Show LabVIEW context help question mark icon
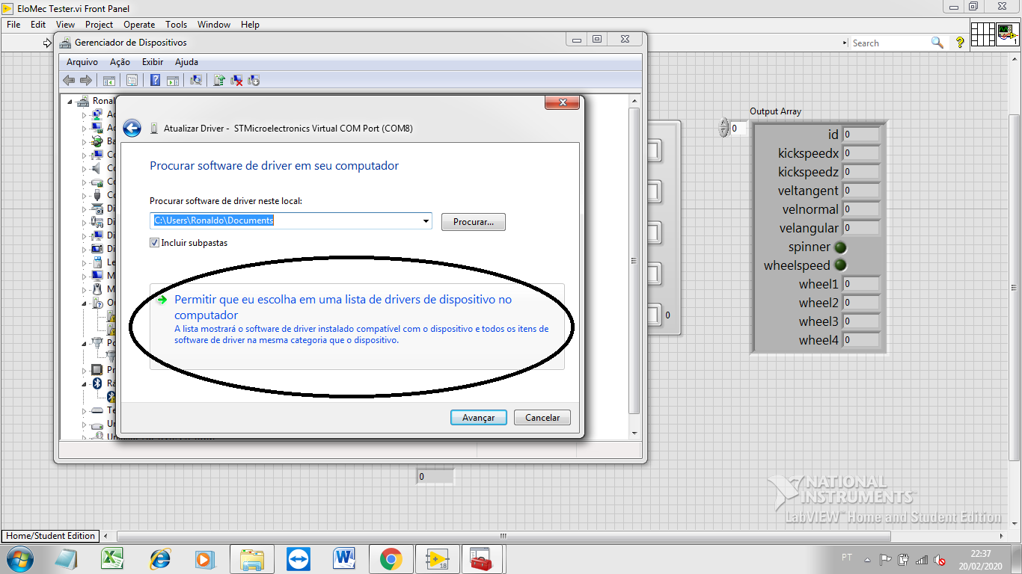The width and height of the screenshot is (1022, 574). point(960,43)
